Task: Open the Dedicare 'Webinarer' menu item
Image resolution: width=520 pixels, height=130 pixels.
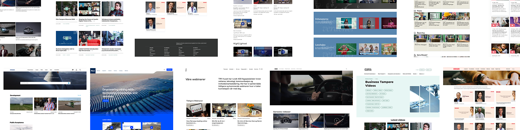Action: [488, 69]
